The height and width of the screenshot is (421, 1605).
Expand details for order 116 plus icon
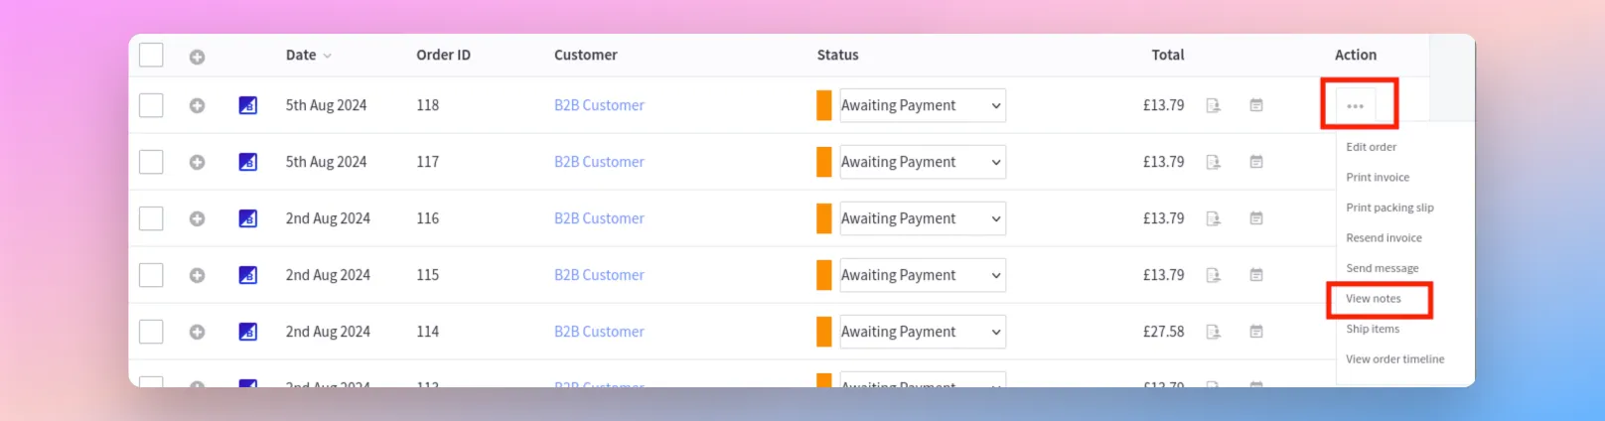coord(197,218)
